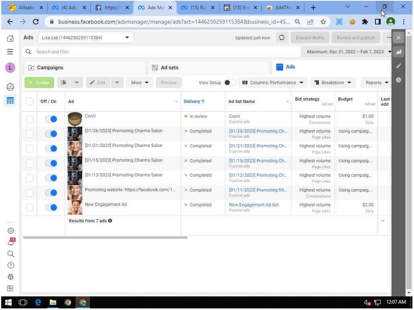Open the pencil edit icon in right panel
Image resolution: width=414 pixels, height=310 pixels.
point(399,66)
